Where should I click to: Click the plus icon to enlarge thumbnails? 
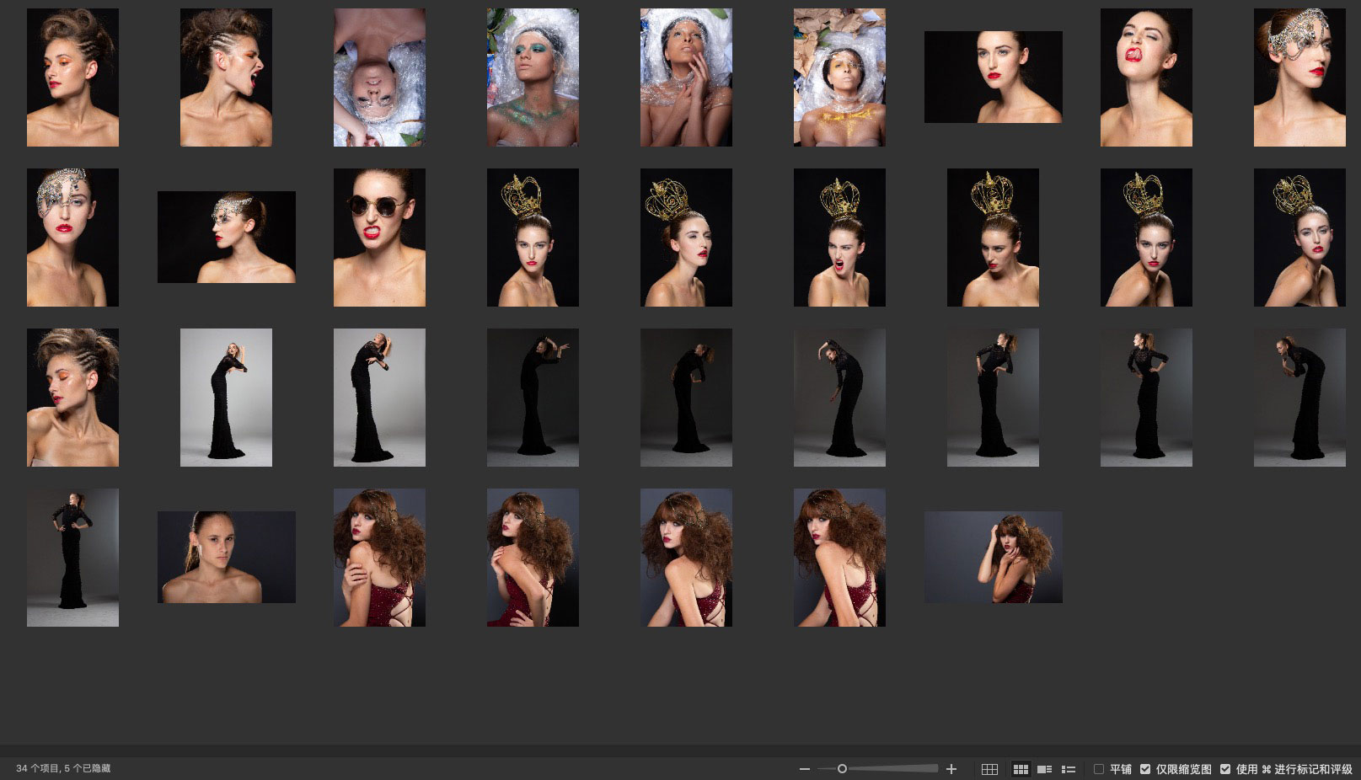point(951,769)
